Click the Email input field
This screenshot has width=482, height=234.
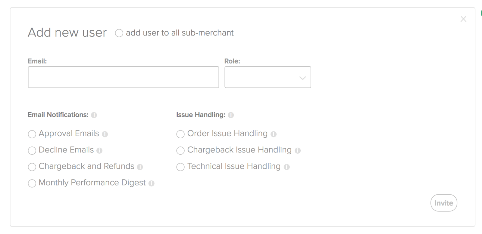pos(124,77)
